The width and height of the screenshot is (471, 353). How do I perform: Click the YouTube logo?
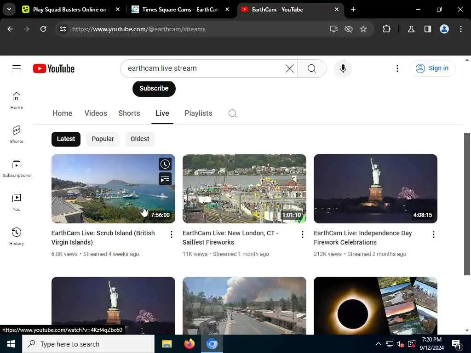[x=54, y=68]
